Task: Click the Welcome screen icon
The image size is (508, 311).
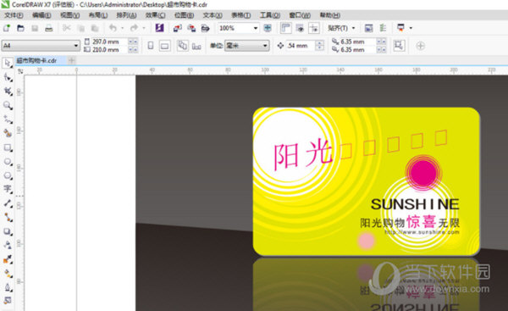Action: pyautogui.click(x=368, y=28)
